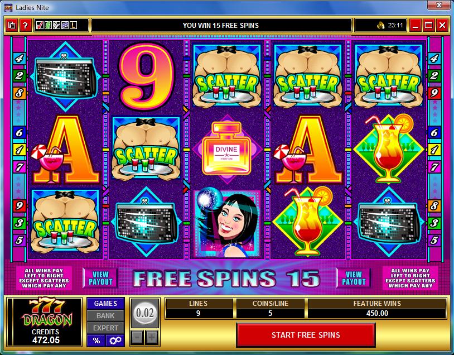Open the gears options button
This screenshot has height=355, width=454.
[115, 340]
